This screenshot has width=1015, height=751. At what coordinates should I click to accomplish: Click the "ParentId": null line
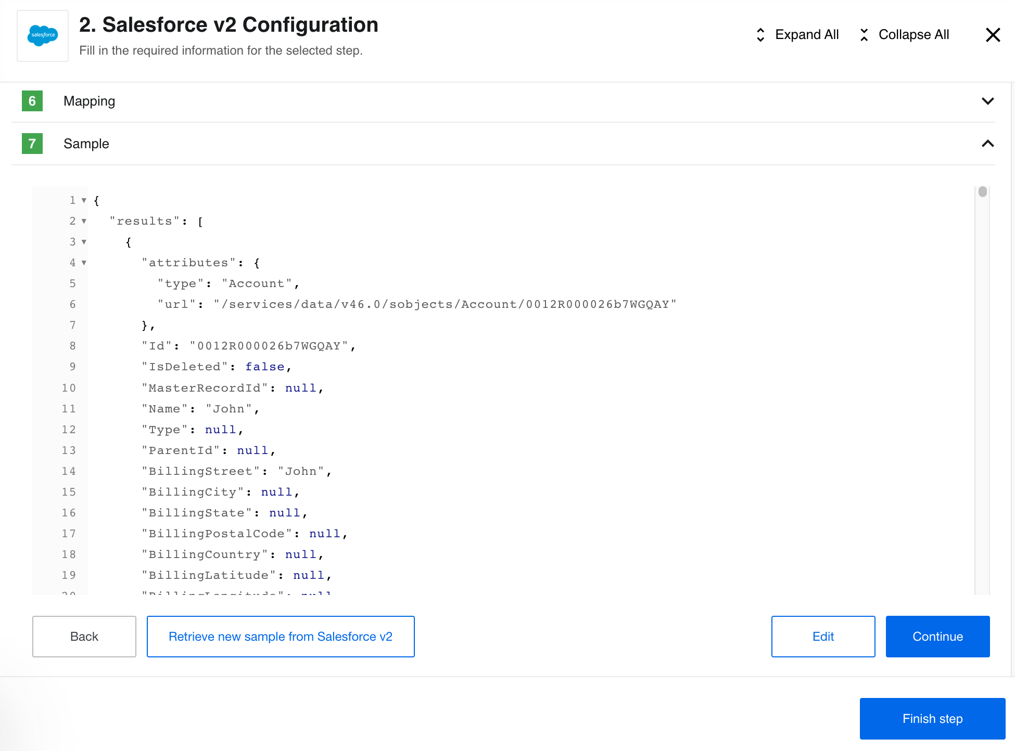(x=209, y=450)
